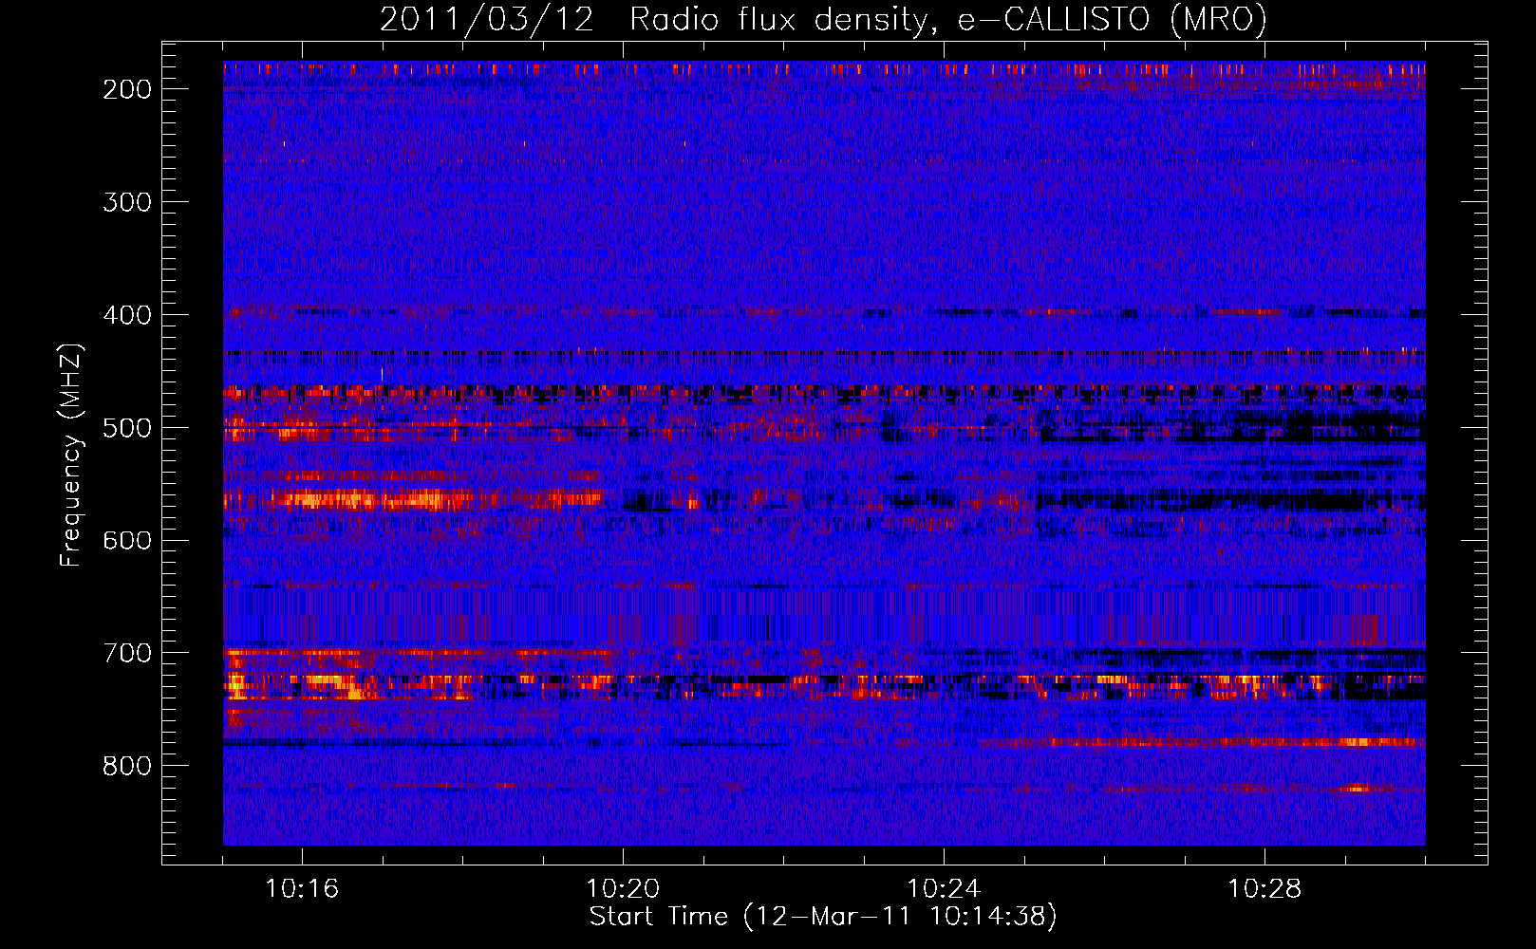The image size is (1536, 949).
Task: Click the 200 frequency tick label
Action: 127,89
